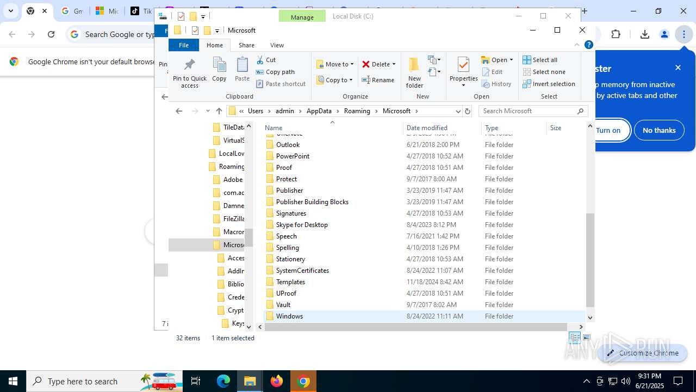Click Pin to Quick access icon

190,72
